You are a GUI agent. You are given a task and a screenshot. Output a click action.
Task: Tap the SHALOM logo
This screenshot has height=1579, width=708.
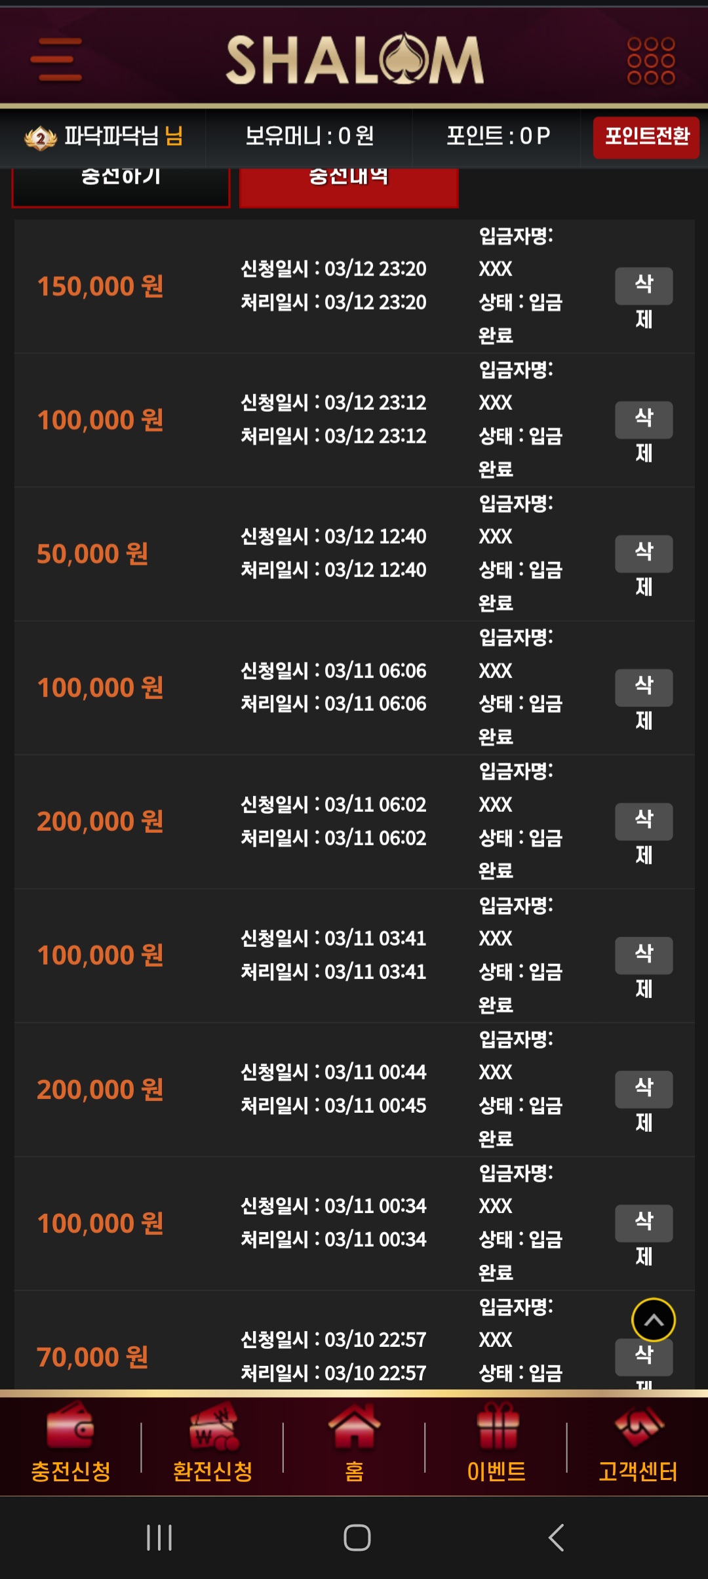355,59
